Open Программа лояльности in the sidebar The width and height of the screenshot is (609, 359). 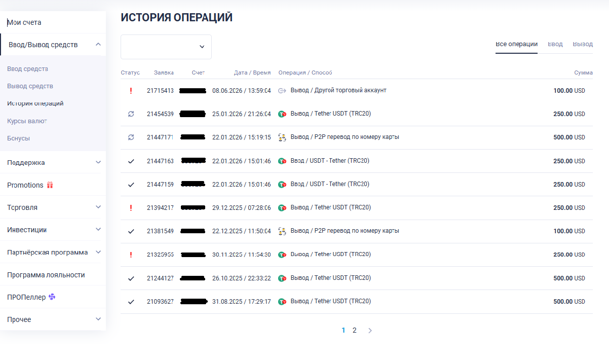pyautogui.click(x=46, y=275)
